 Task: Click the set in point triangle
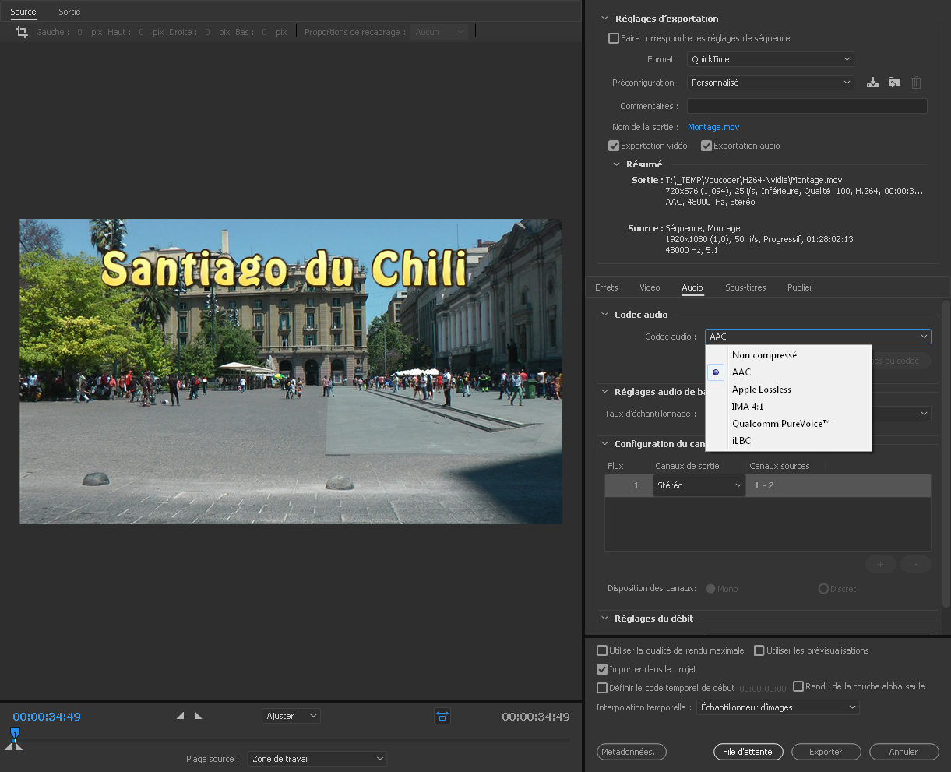coord(180,716)
